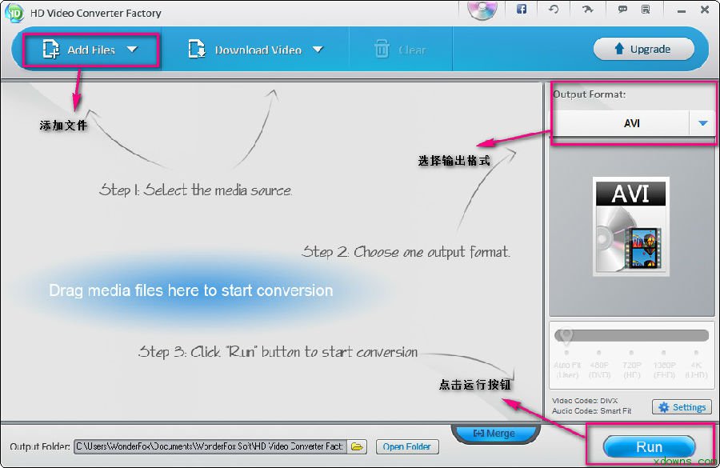Click the yellow folder browse icon
The image size is (720, 468).
358,446
